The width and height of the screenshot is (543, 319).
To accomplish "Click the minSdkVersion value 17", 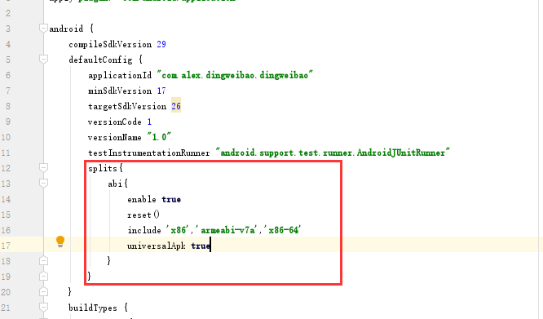I will tap(161, 91).
